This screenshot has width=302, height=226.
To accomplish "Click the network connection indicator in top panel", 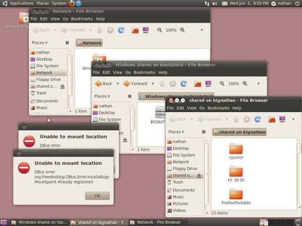I will pos(207,4).
